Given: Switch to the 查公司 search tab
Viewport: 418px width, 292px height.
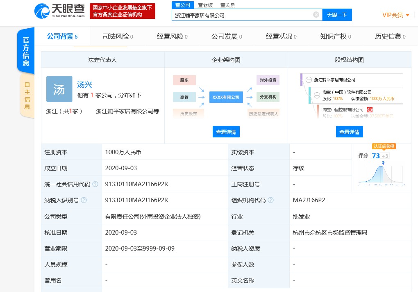Looking at the screenshot, I should coord(183,5).
